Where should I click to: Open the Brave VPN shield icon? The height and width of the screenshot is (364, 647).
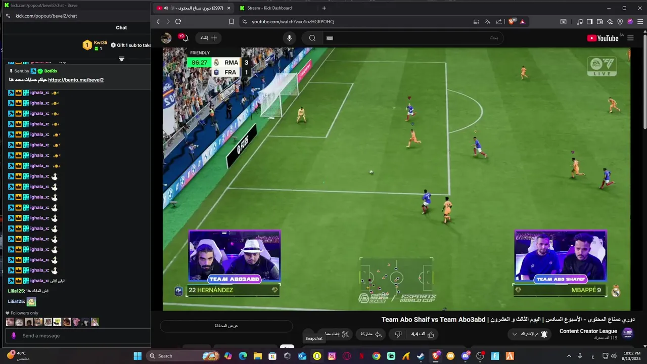coord(620,22)
